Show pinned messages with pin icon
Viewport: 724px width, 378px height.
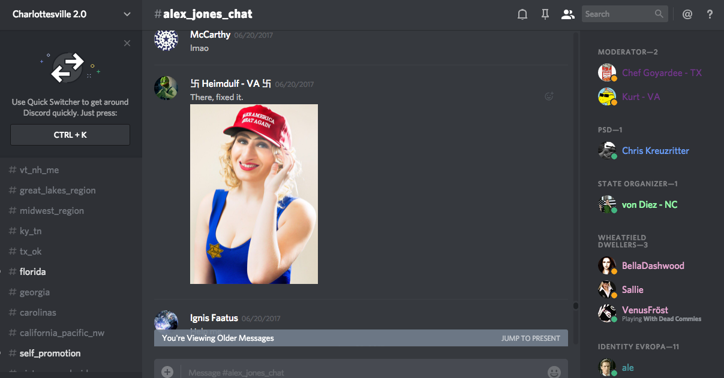coord(545,14)
